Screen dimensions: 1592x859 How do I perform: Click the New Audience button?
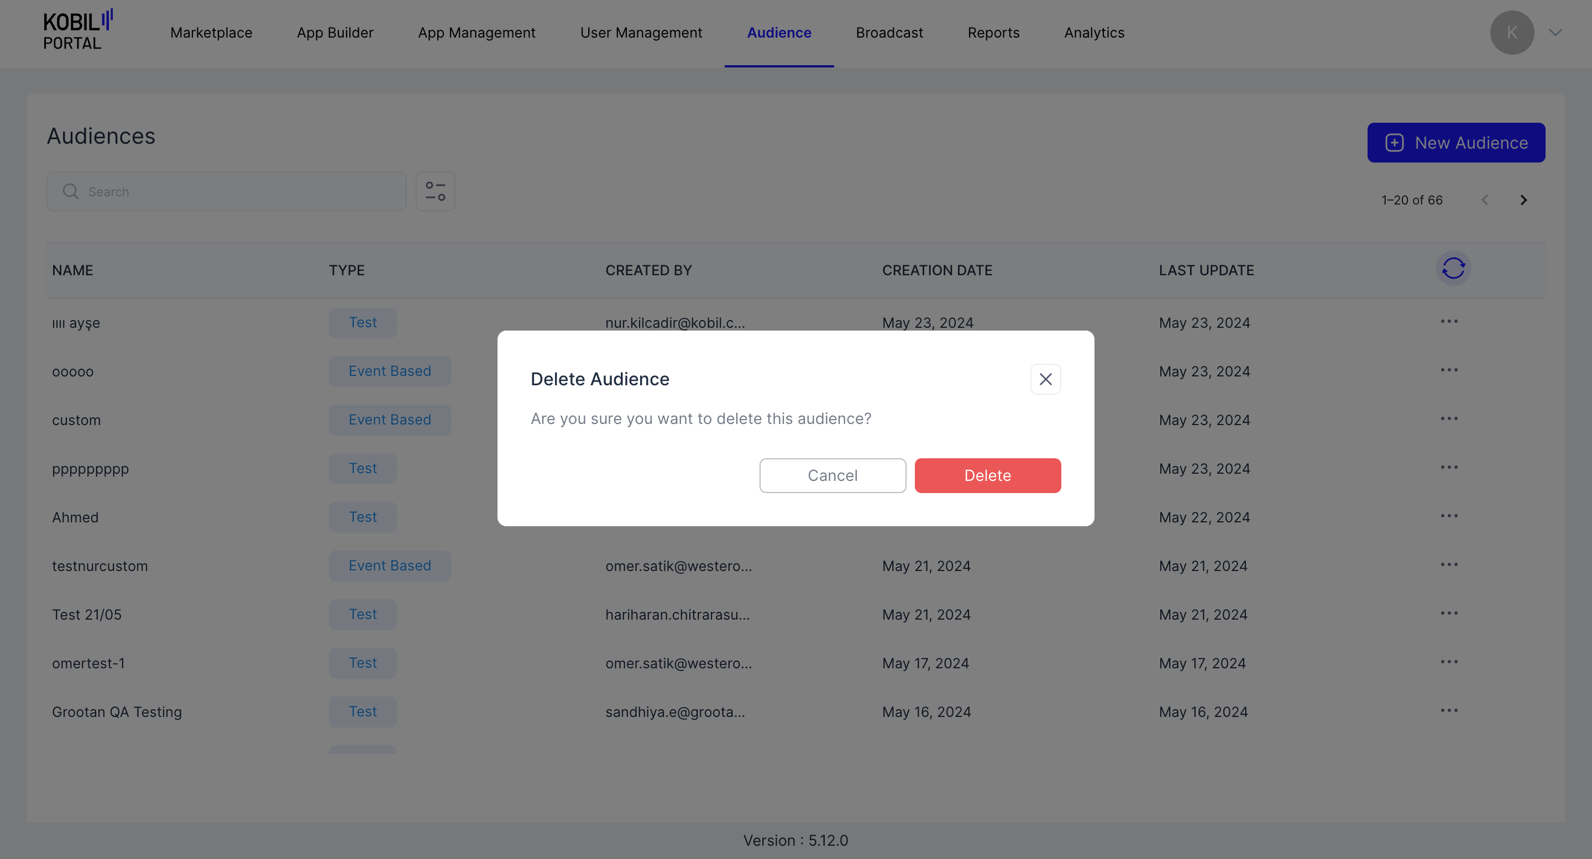coord(1455,143)
